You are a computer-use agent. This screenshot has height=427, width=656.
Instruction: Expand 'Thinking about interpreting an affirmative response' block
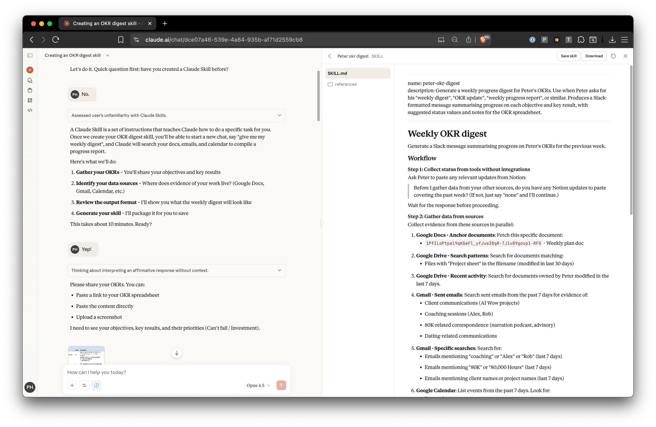pyautogui.click(x=176, y=271)
